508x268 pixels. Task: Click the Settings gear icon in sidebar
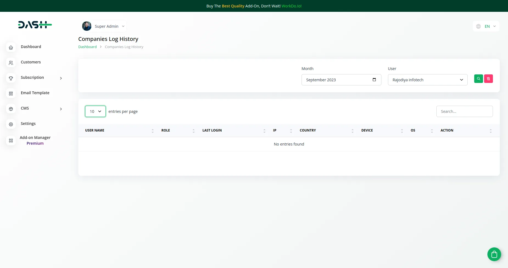coord(11,124)
